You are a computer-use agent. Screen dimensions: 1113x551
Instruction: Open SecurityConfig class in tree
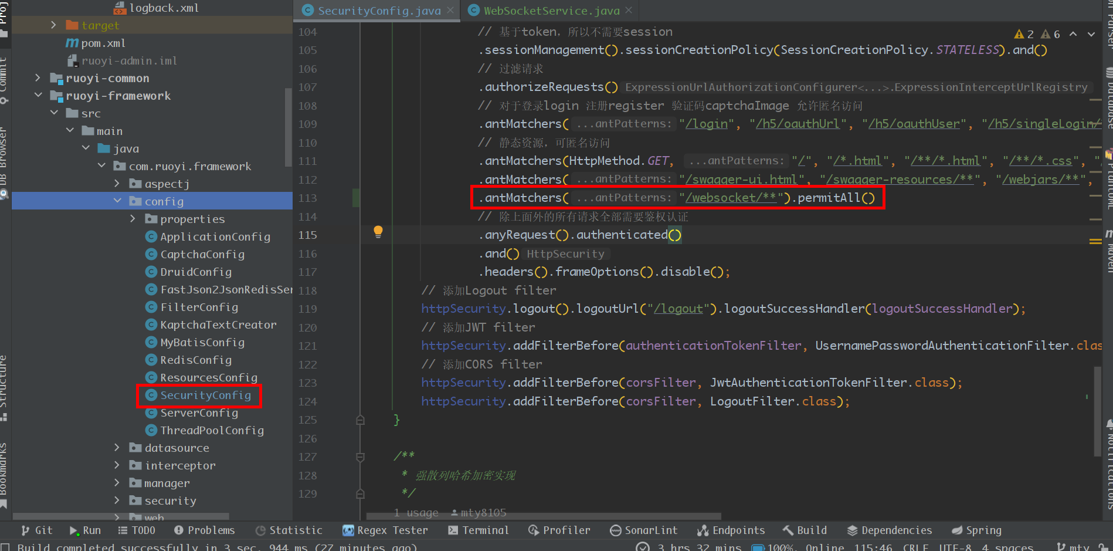tap(205, 395)
